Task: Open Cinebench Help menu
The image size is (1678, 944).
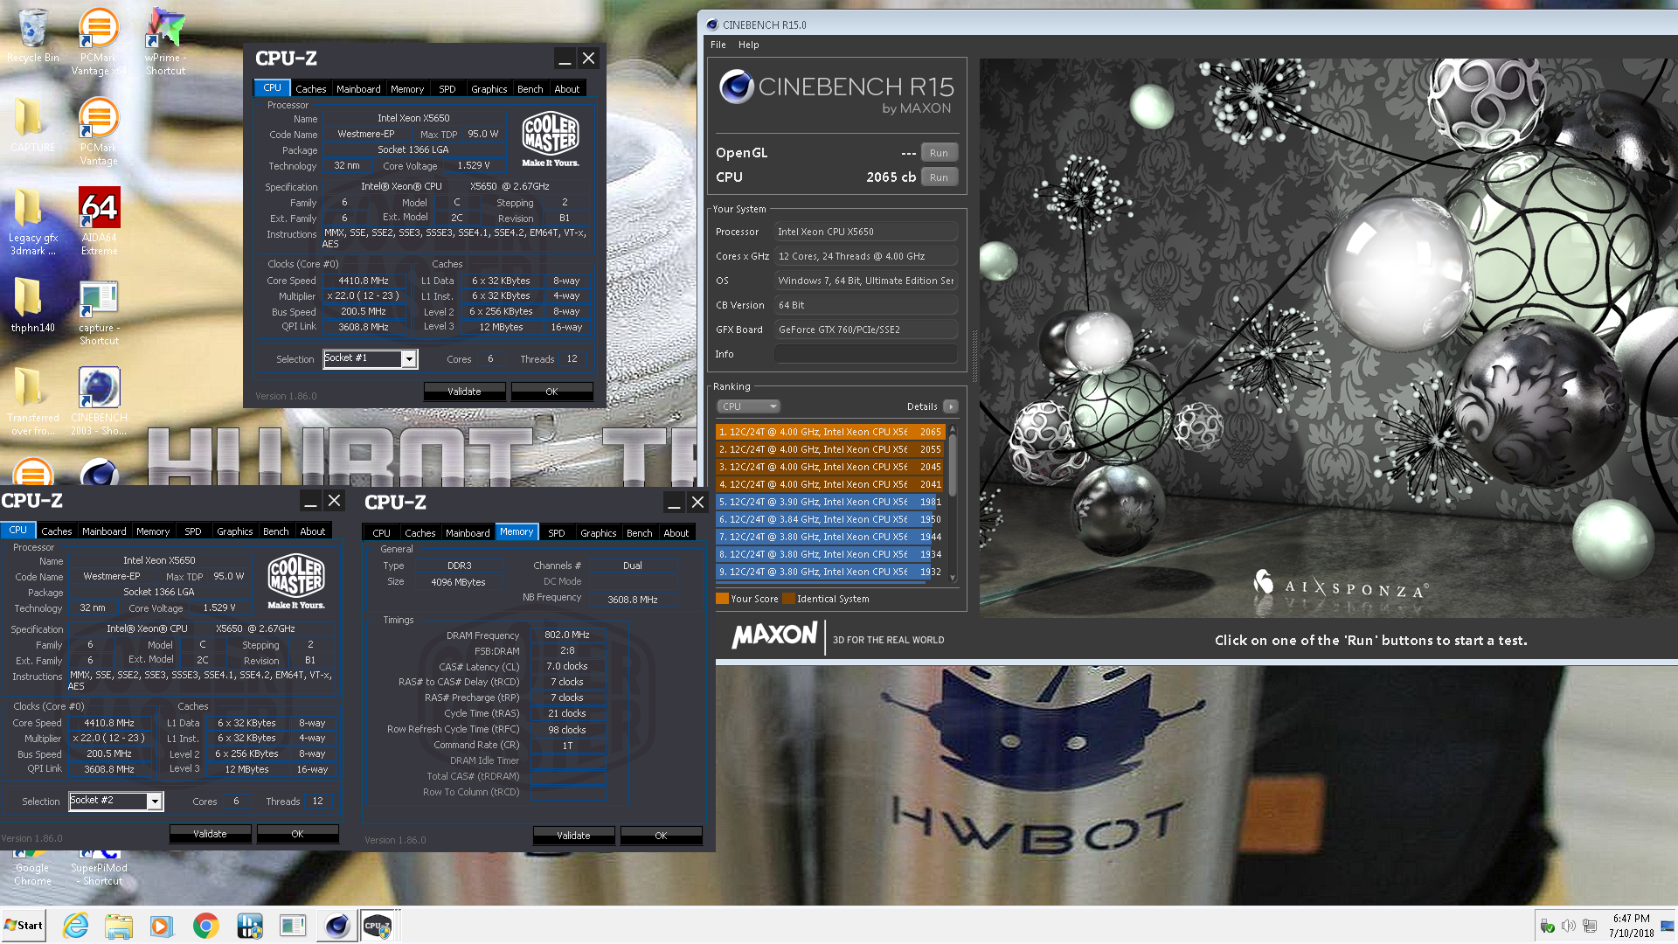Action: [x=748, y=45]
